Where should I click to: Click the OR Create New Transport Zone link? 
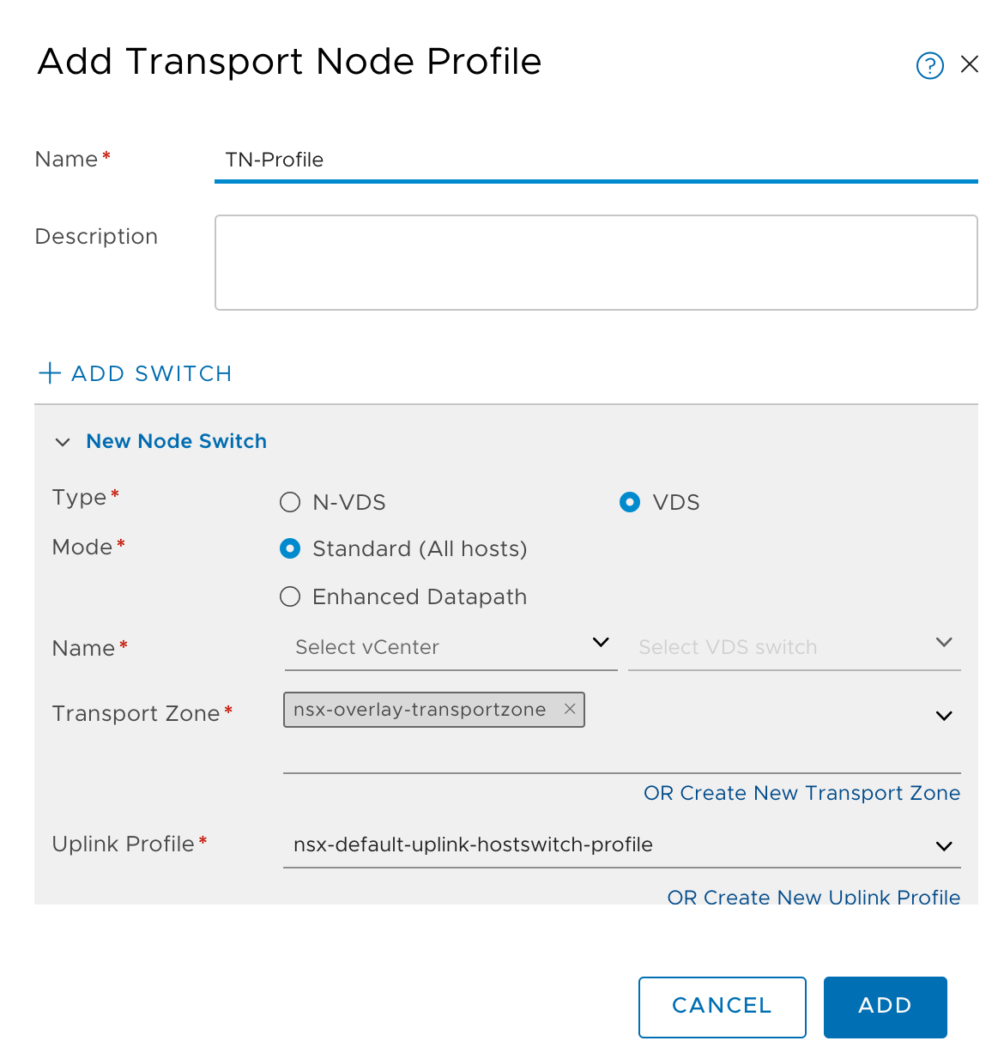(802, 793)
